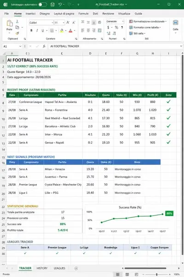Image resolution: width=184 pixels, height=277 pixels.
Task: Click the Decrease Decimal icon
Action: 114,33
